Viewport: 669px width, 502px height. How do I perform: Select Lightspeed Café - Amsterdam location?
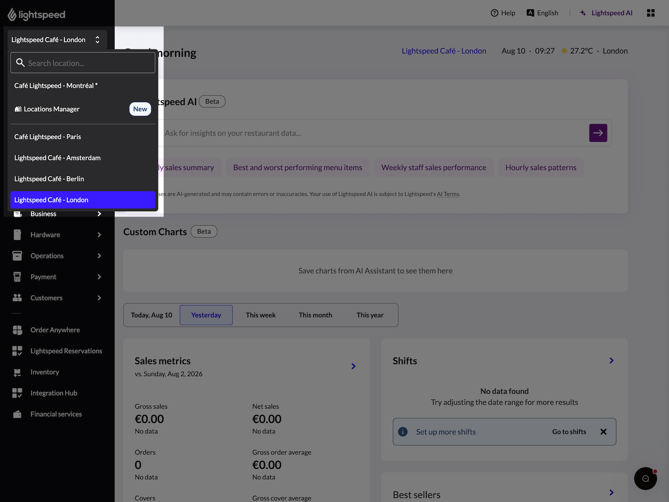click(83, 158)
